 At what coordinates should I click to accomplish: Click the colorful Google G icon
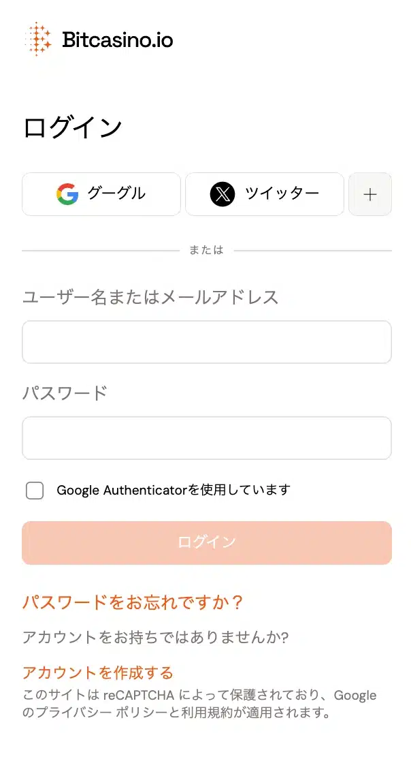[67, 194]
